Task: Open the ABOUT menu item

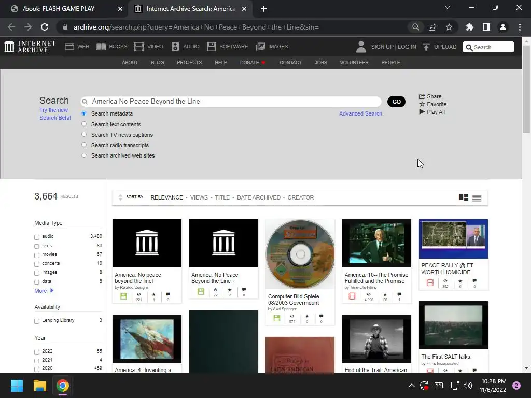Action: (x=130, y=63)
